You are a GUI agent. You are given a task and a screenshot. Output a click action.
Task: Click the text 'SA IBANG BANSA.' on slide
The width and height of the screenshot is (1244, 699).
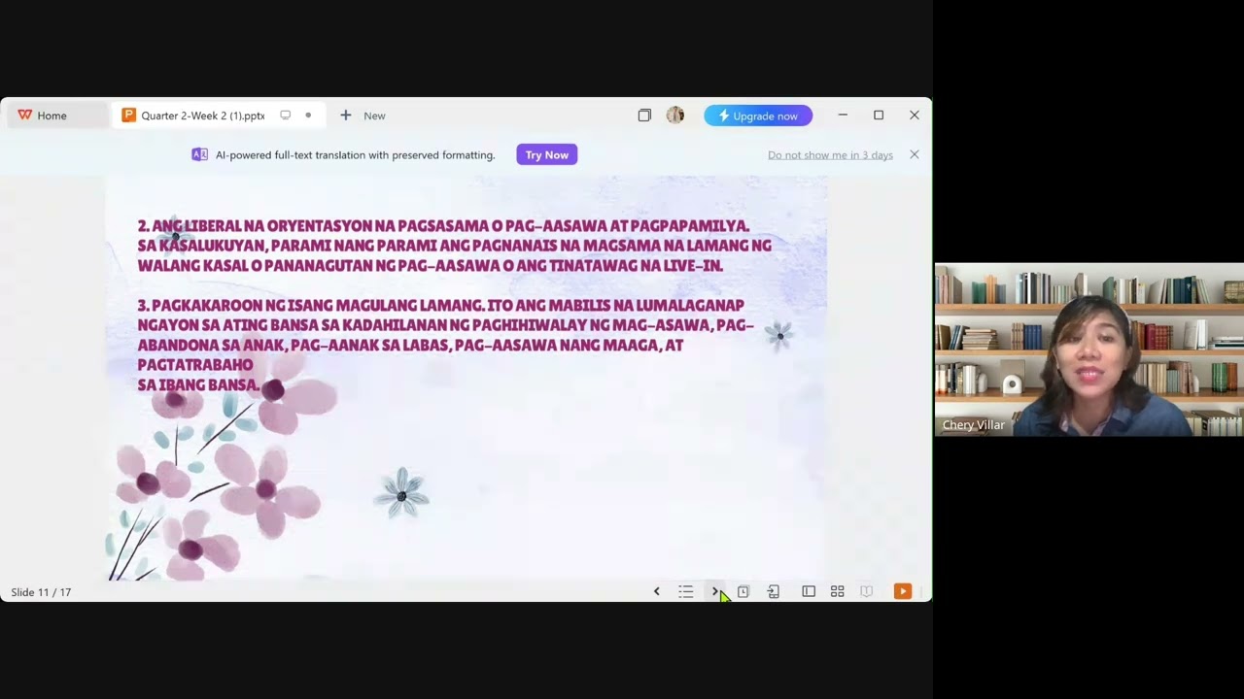pos(198,385)
